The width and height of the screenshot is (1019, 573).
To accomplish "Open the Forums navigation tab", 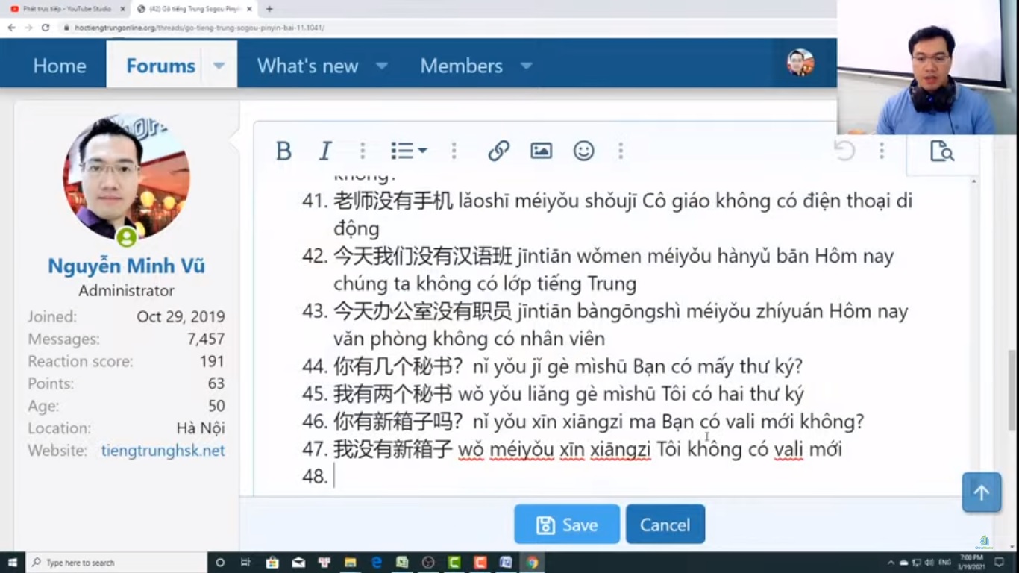I will coord(160,66).
